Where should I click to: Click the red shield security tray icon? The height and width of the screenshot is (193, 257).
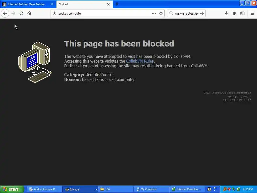pyautogui.click(x=229, y=189)
